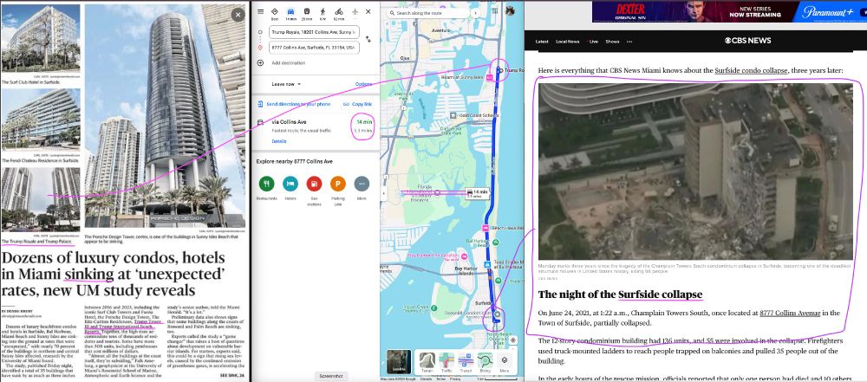Select the Cycling travel mode
The height and width of the screenshot is (382, 867).
click(339, 13)
